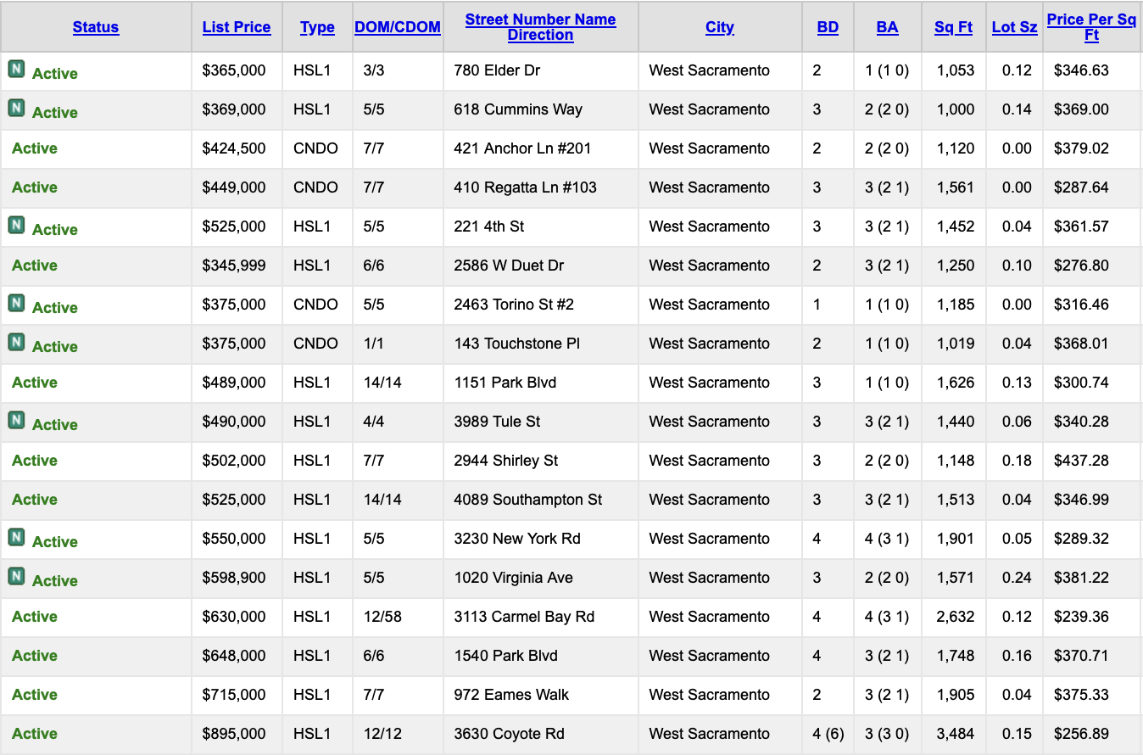Select the 421 Anchor Ln #201 address
1143x755 pixels.
[522, 148]
